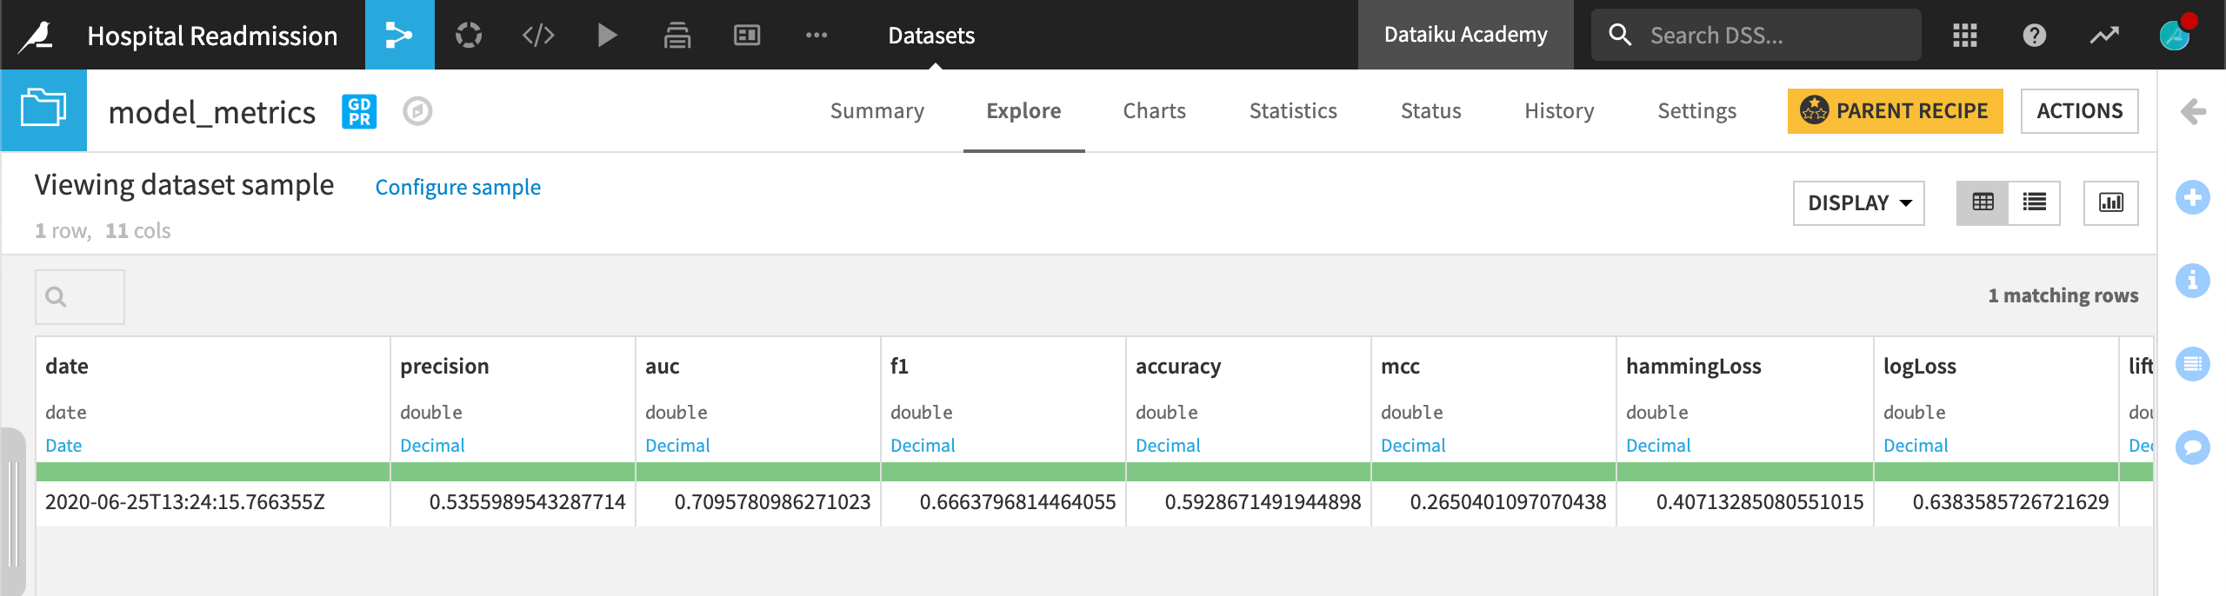This screenshot has height=596, width=2226.
Task: Click the plus icon in right sidebar
Action: [x=2193, y=197]
